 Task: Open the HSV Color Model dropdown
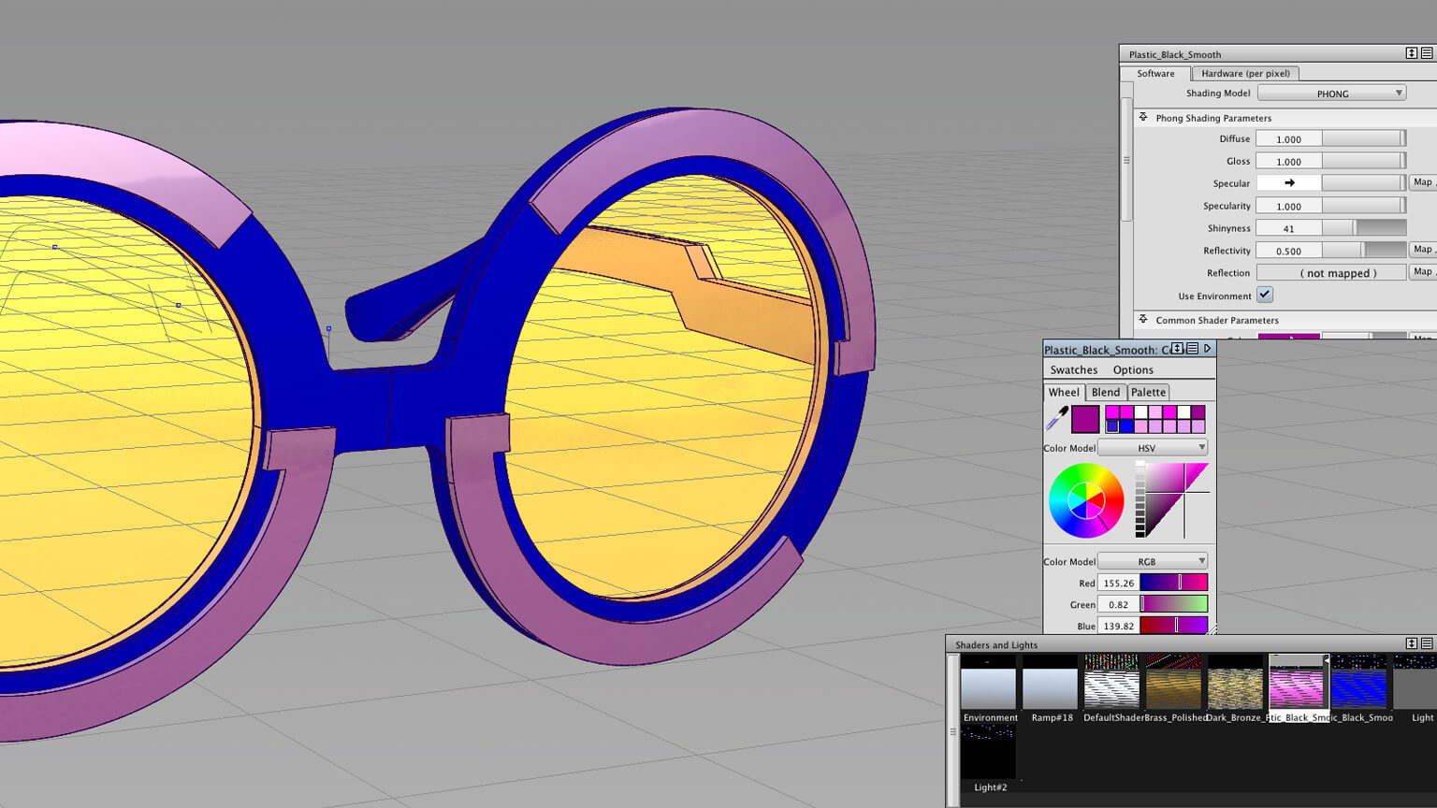pyautogui.click(x=1153, y=448)
